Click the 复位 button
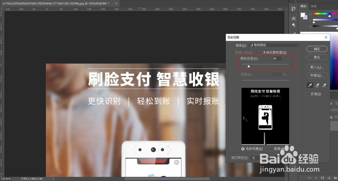This screenshot has width=338, height=181. click(317, 57)
